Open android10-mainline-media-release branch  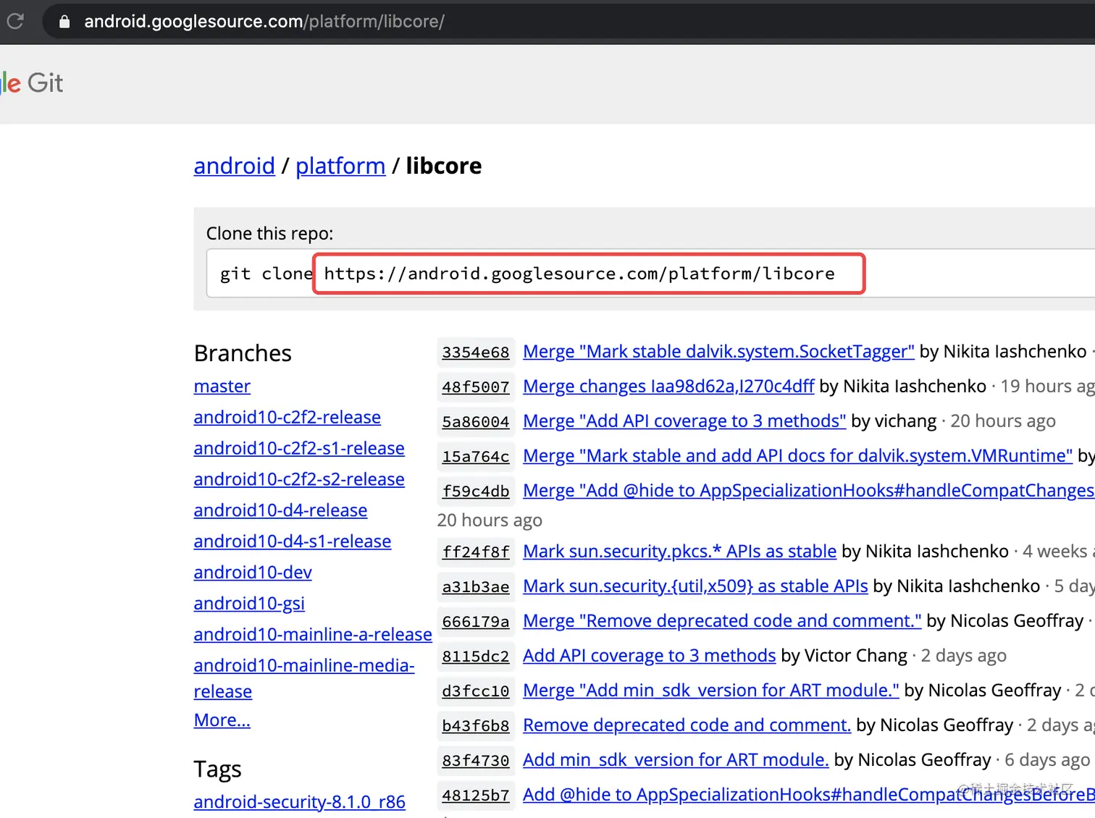[x=303, y=678]
